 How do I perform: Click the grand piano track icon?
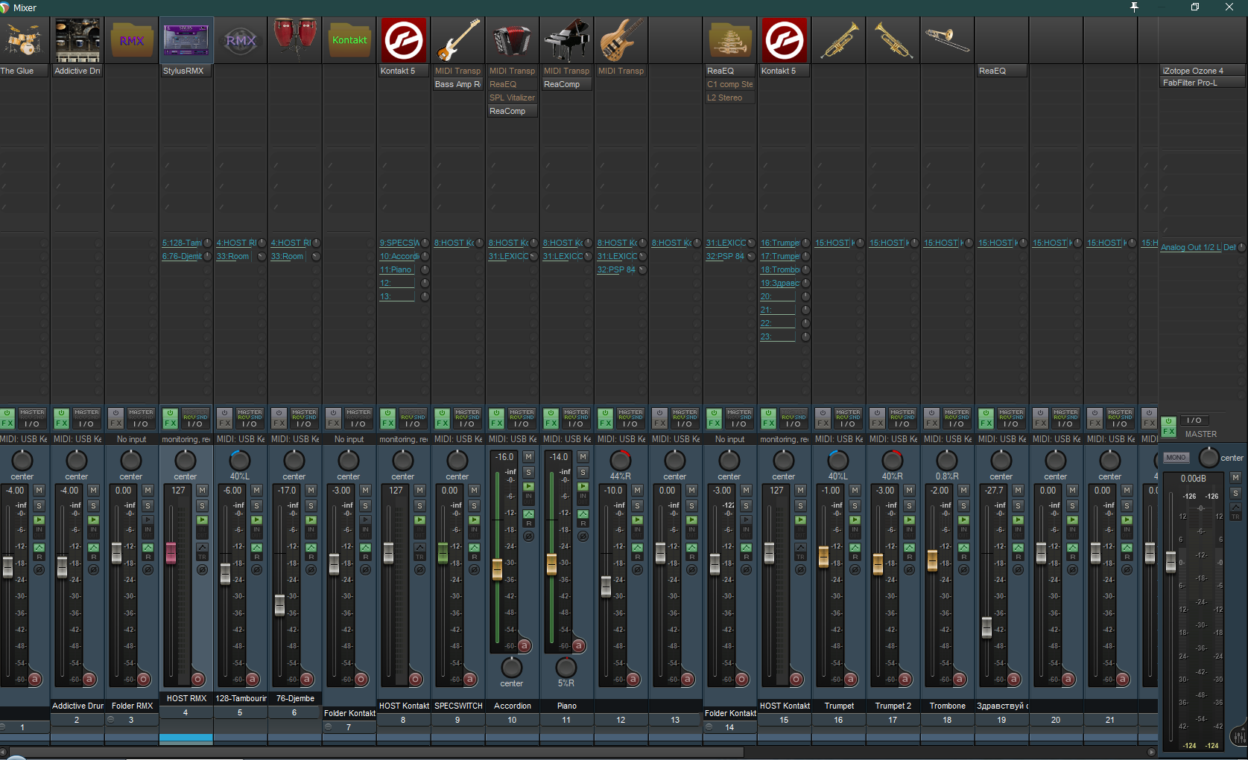coord(566,40)
